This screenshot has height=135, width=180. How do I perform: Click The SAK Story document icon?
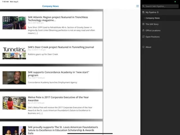[x=143, y=24]
